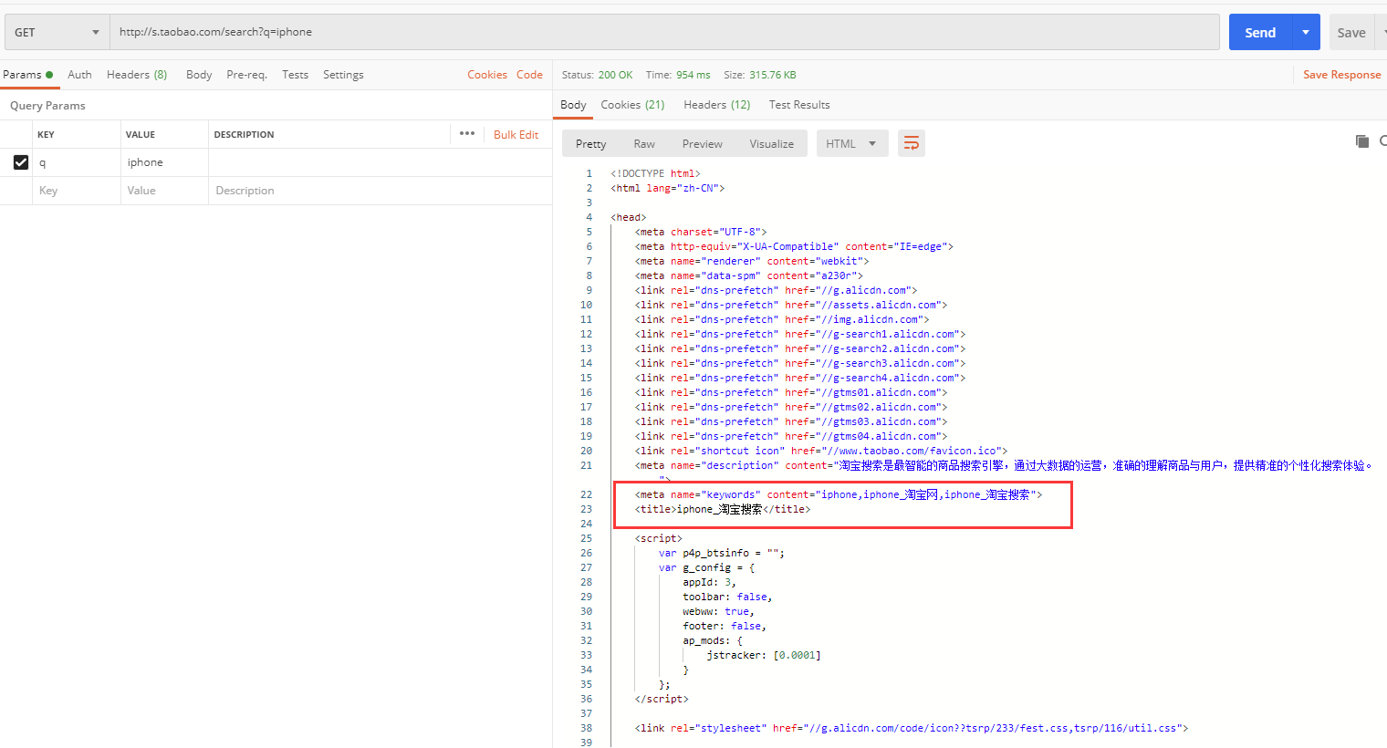
Task: Select Visualize response view
Action: 771,144
